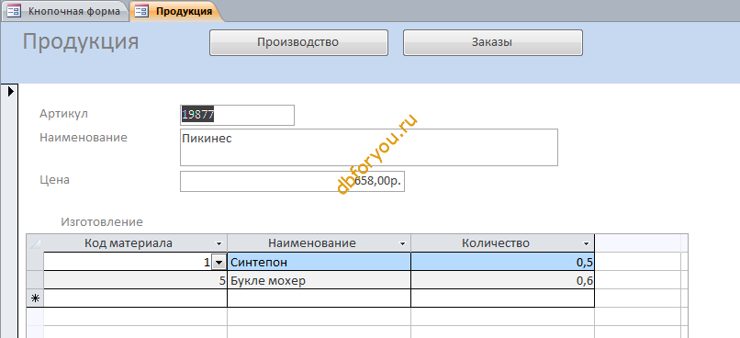Screen dimensions: 740x338
Task: Click the select-all corner of the datasheet
Action: click(x=35, y=243)
